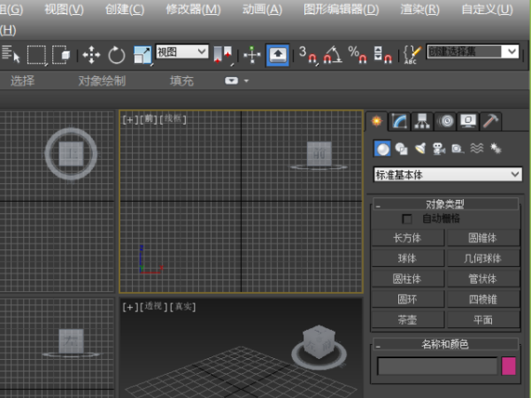Click the object name input field
The height and width of the screenshot is (398, 531).
437,366
